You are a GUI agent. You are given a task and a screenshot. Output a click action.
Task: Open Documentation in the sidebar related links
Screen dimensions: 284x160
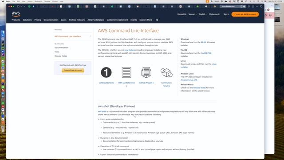(61, 48)
